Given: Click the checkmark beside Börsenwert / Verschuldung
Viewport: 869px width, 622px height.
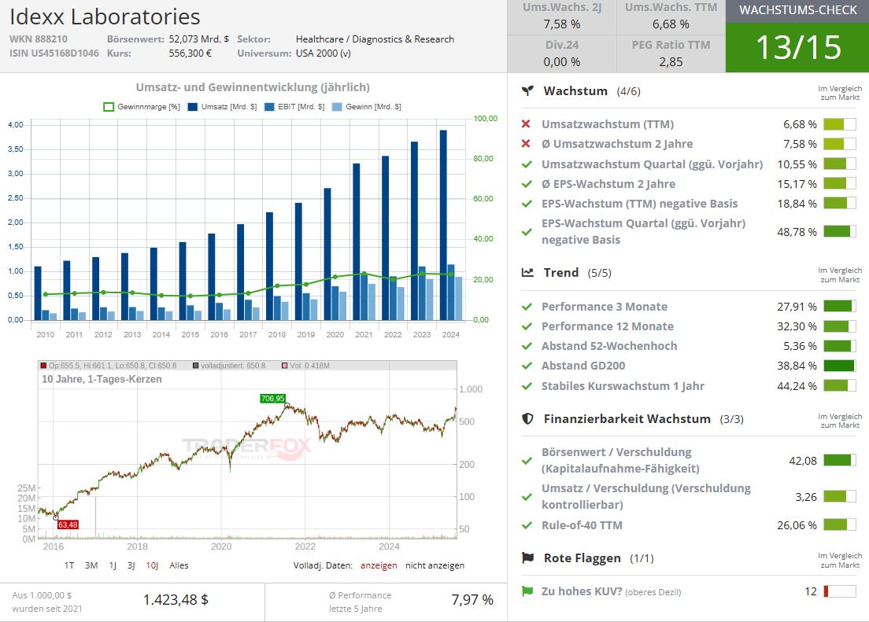Looking at the screenshot, I should click(527, 460).
